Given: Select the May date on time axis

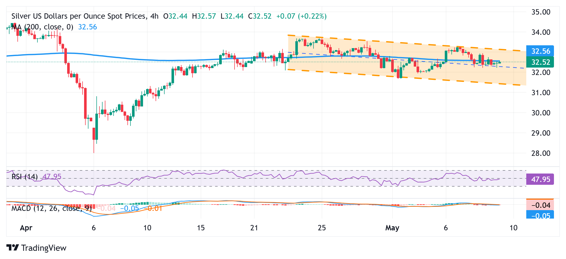Looking at the screenshot, I should click(x=392, y=228).
